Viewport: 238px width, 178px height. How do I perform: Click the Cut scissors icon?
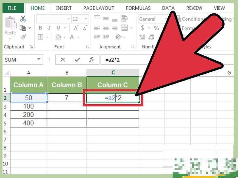[x=23, y=19]
